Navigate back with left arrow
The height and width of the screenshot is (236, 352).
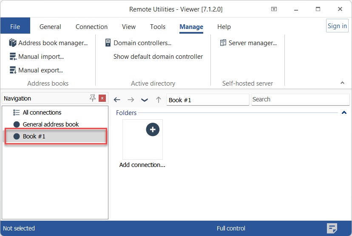pyautogui.click(x=117, y=100)
